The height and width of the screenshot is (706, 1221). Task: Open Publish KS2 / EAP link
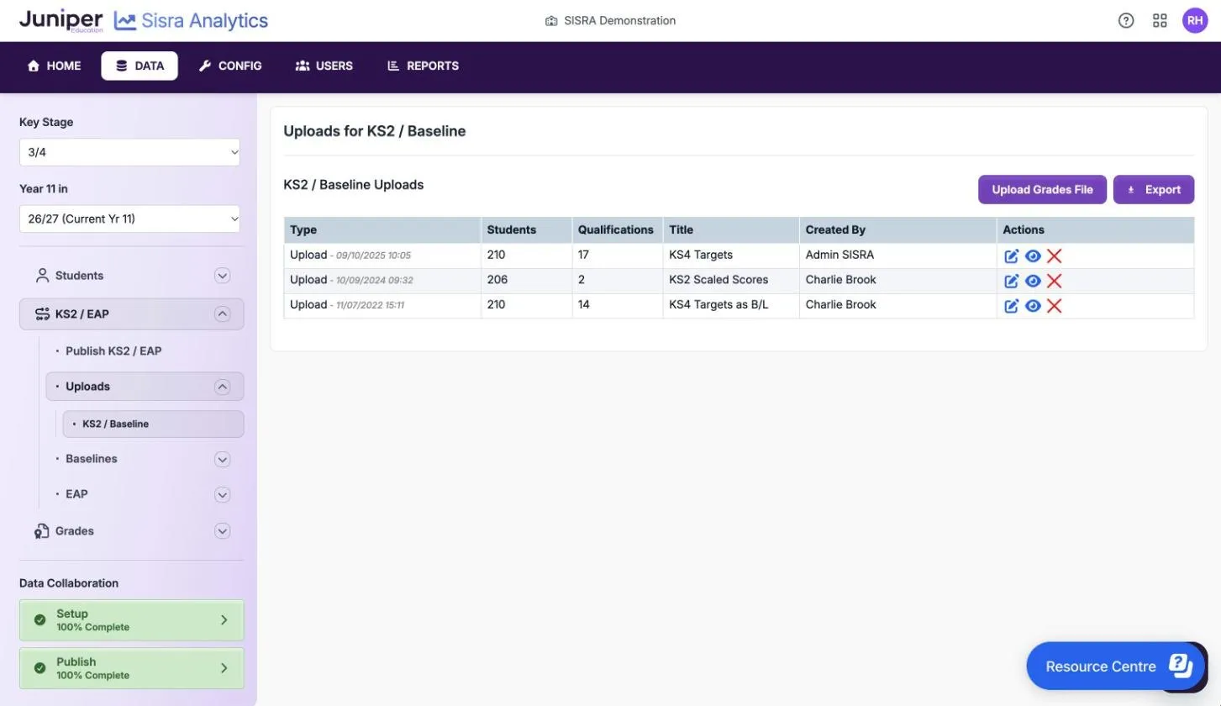click(113, 350)
